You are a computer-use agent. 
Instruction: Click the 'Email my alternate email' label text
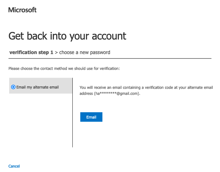tap(37, 87)
